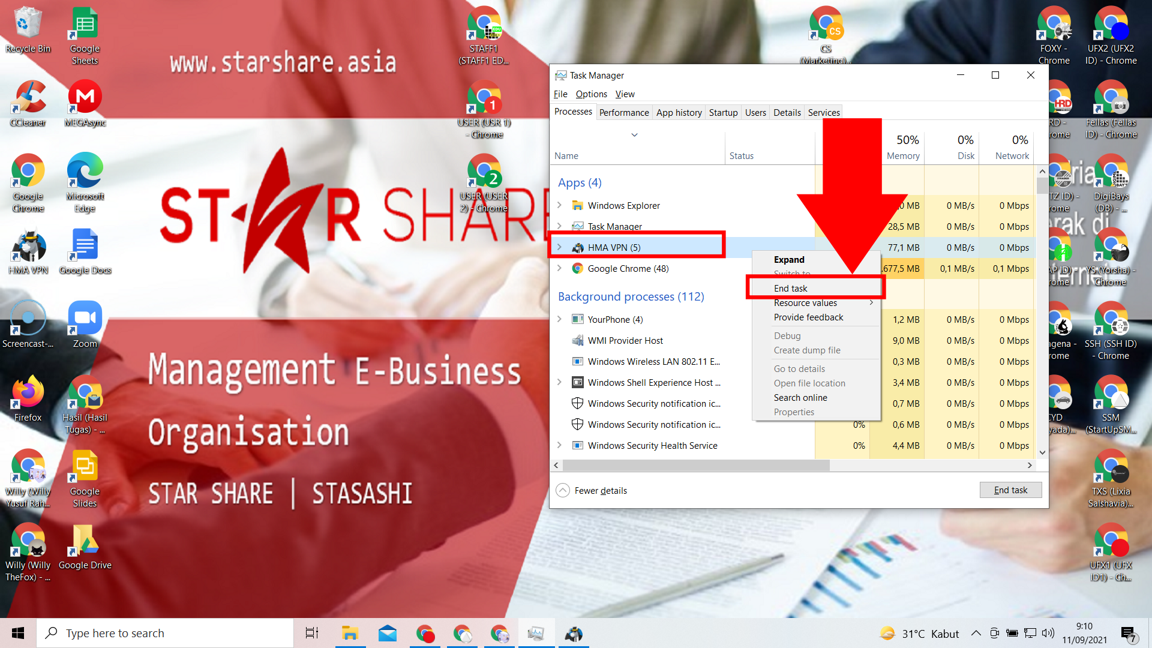Open the Recycle Bin desktop icon

[x=28, y=30]
